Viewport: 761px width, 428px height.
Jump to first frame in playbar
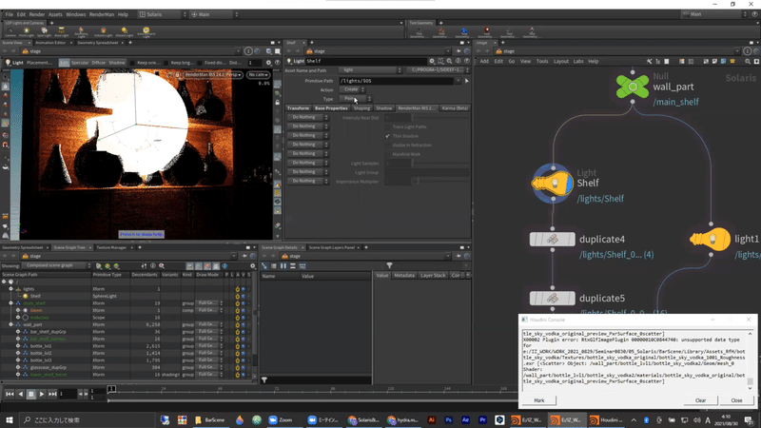[x=10, y=393]
